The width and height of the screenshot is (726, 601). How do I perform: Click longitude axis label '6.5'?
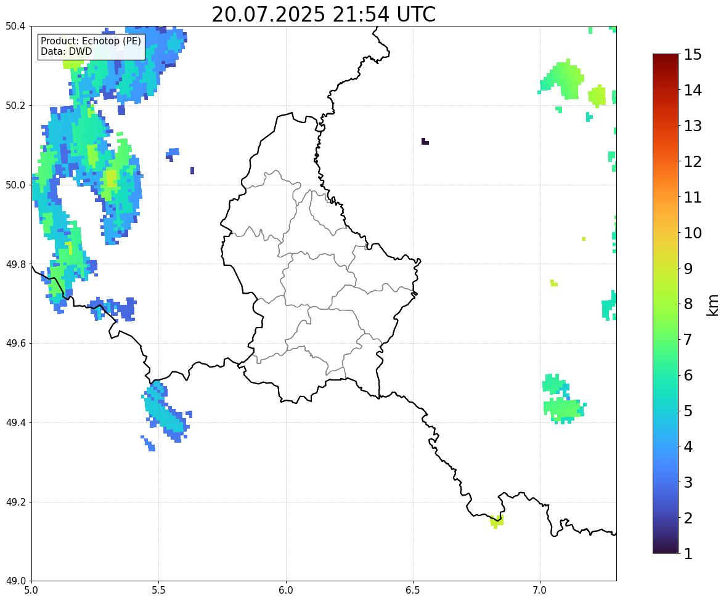pos(413,591)
